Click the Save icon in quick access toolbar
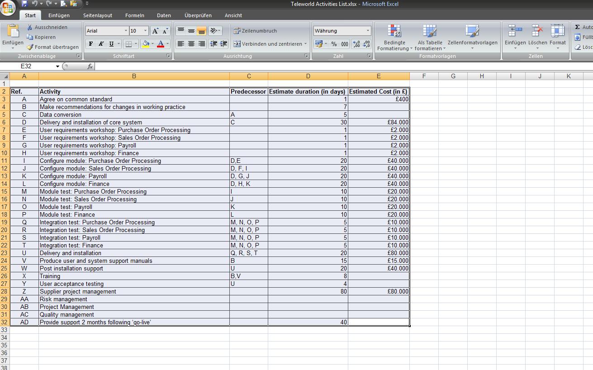 click(x=24, y=4)
